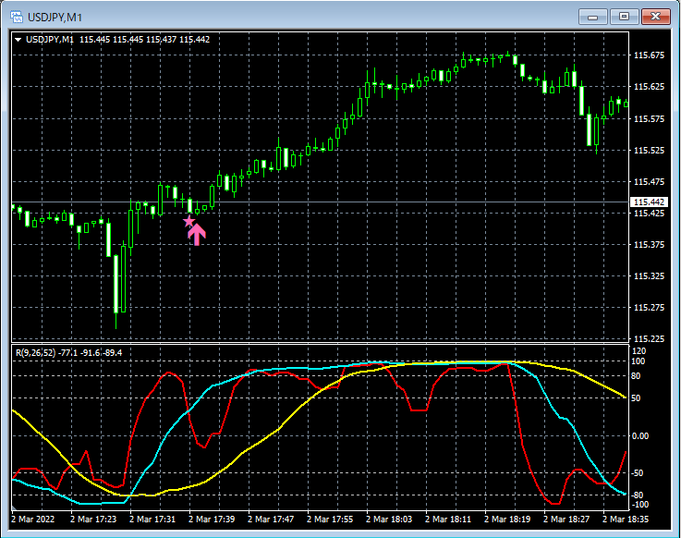Click the 2 Mar 17:23 time label
Screen dimensions: 681x538
[93, 519]
